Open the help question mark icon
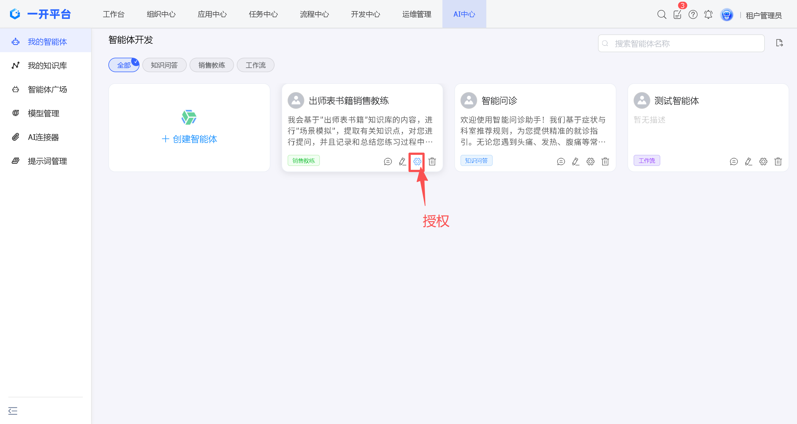 pos(693,14)
